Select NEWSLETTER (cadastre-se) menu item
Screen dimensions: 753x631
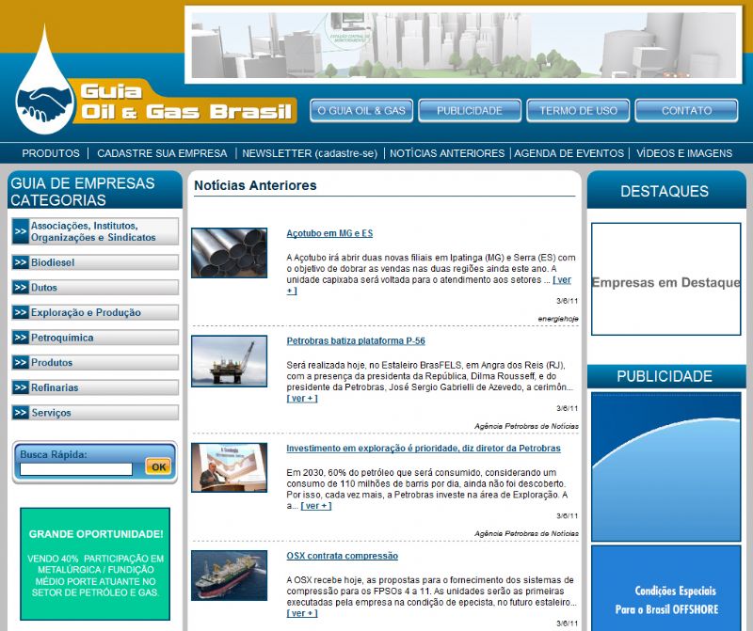pos(310,153)
